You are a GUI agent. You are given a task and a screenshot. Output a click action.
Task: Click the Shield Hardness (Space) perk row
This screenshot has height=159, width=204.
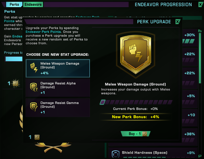[x=153, y=153]
